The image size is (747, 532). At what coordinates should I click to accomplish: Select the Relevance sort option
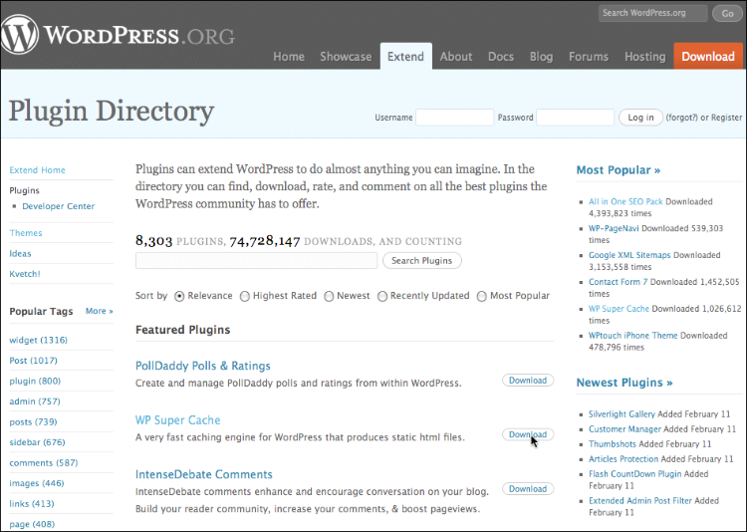click(x=179, y=297)
